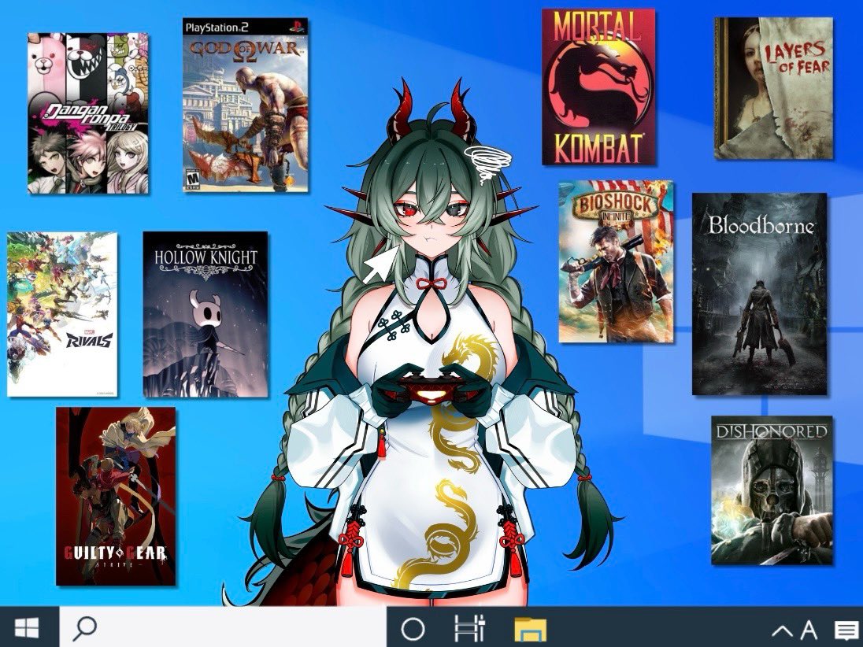Expand hidden system tray icons chevron

[782, 630]
